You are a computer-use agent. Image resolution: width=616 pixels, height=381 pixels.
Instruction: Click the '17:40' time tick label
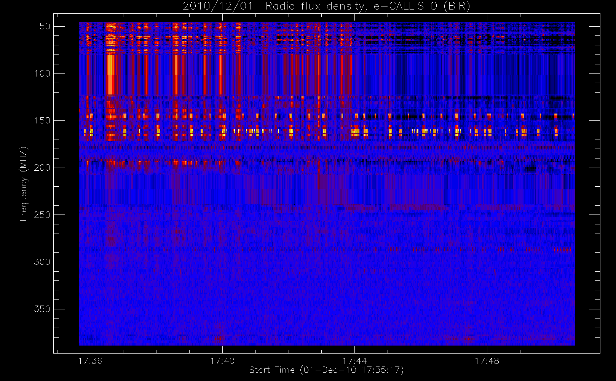(x=222, y=361)
